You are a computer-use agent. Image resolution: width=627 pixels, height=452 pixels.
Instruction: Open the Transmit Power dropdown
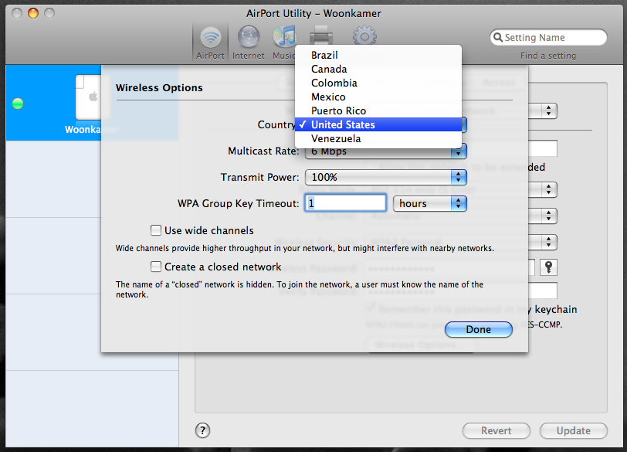(386, 177)
